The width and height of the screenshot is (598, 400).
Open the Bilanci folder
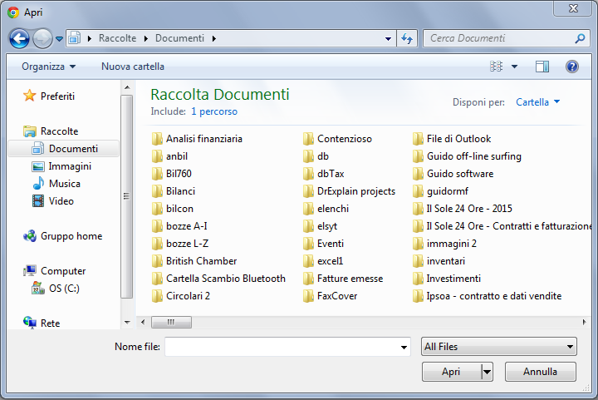pos(180,191)
